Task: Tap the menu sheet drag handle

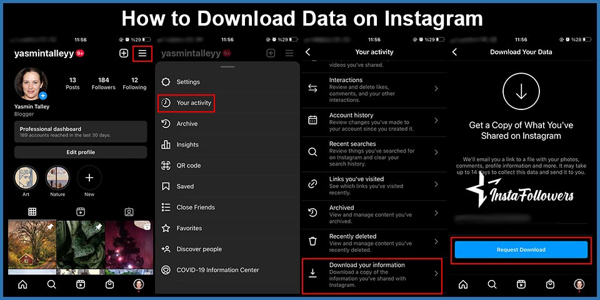Action: pos(227,67)
